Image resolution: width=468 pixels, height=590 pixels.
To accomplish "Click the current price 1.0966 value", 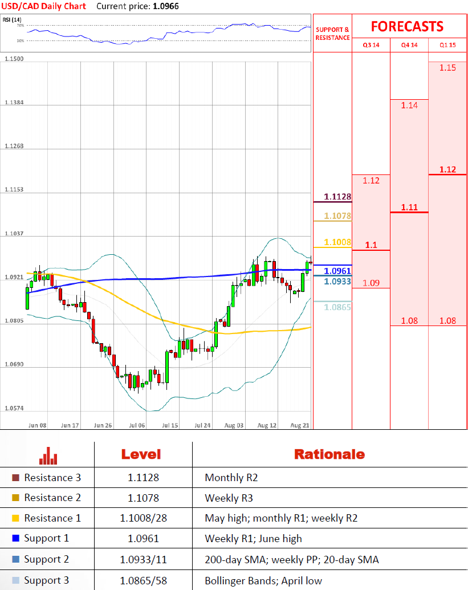I will coord(166,6).
